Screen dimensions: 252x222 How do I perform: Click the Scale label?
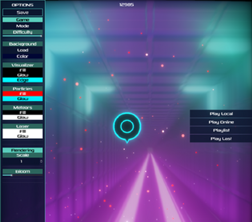tap(23, 155)
